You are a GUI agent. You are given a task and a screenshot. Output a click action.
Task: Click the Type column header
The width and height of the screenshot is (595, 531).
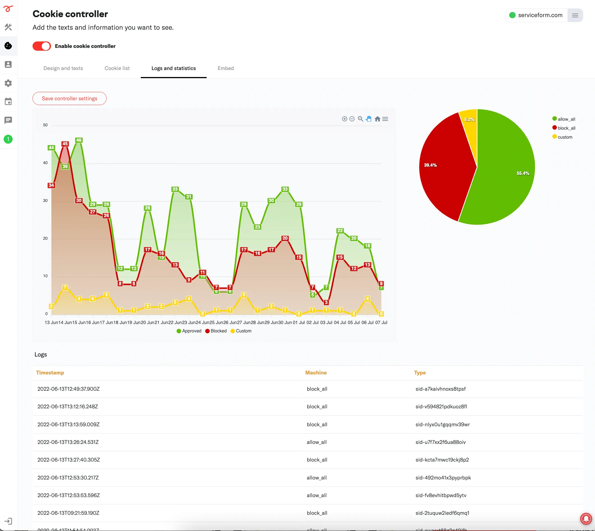click(x=420, y=372)
